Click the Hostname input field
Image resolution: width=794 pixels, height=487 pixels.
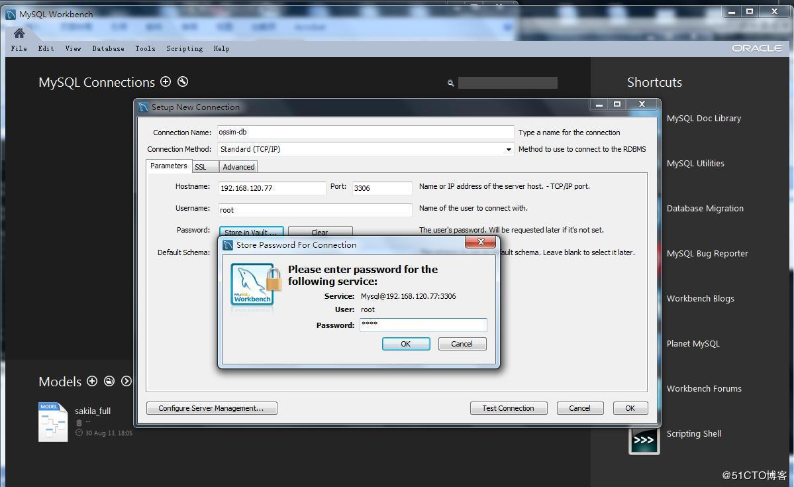(272, 188)
